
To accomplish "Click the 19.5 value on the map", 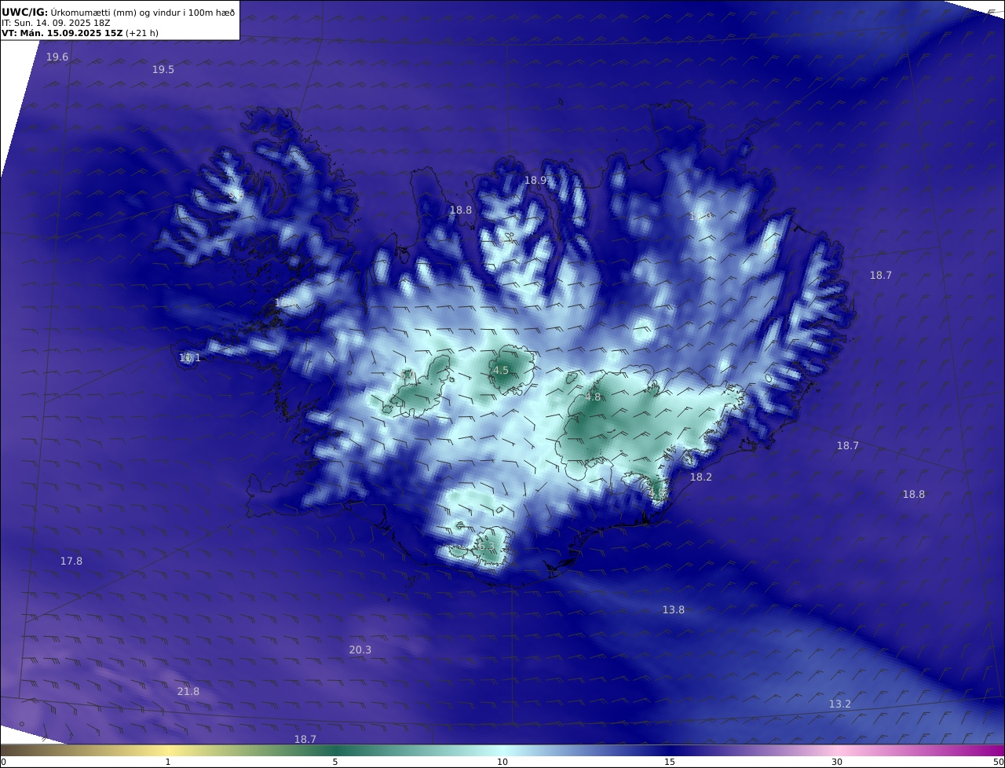I will coord(163,70).
